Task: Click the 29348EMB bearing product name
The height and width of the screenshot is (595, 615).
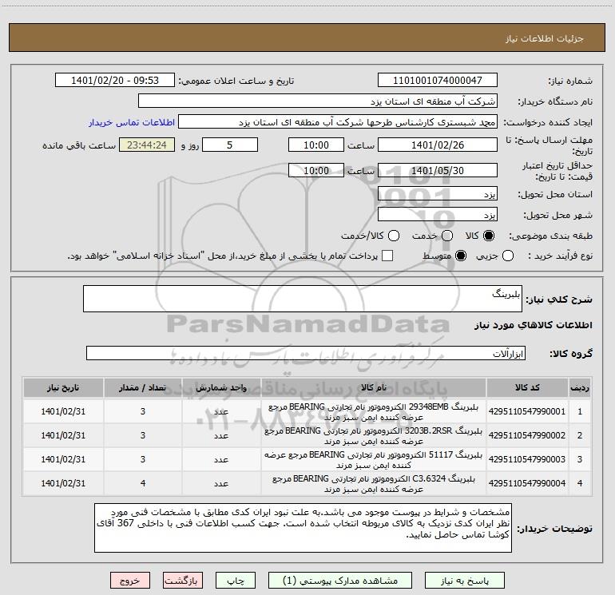Action: [374, 412]
